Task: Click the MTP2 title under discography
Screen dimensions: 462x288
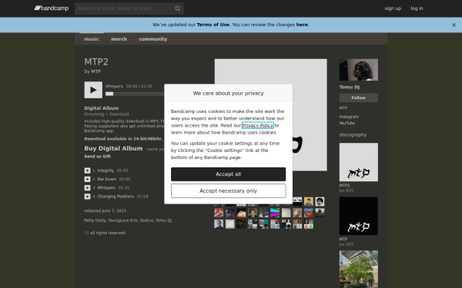Action: point(344,186)
